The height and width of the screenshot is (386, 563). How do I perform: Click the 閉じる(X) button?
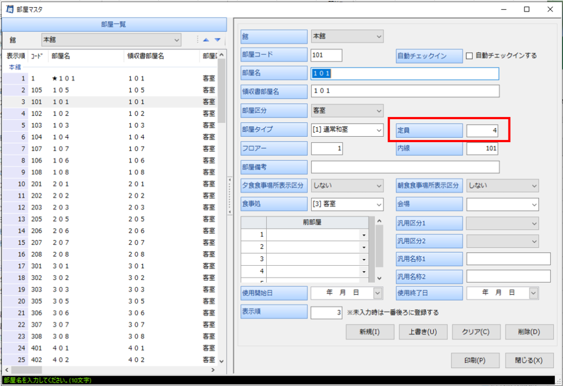click(528, 360)
